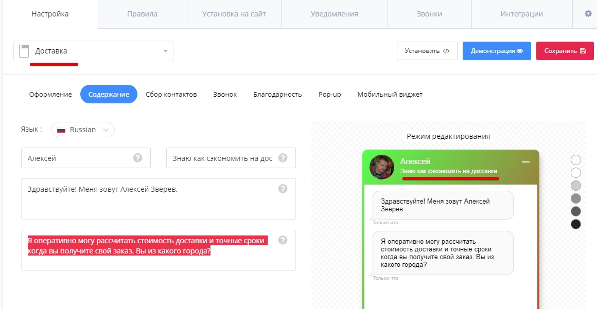Minimize the chat widget preview
This screenshot has width=597, height=309.
[525, 162]
